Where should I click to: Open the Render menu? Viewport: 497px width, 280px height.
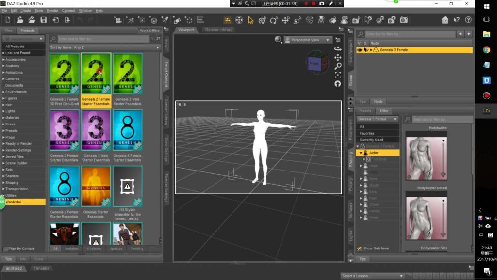[52, 11]
